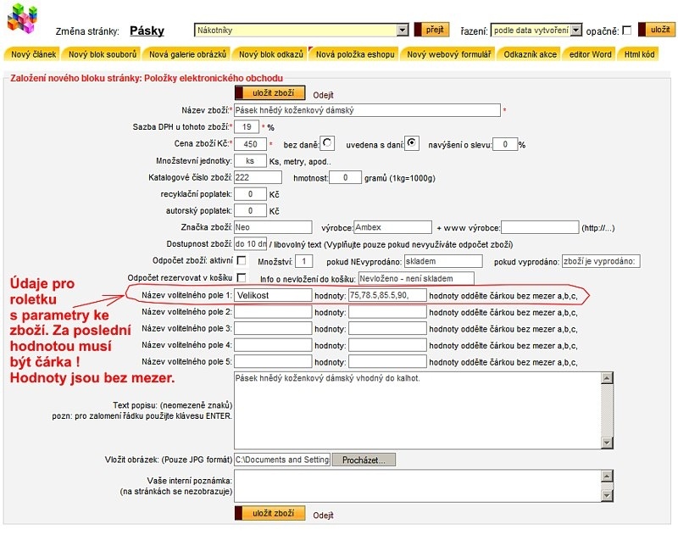Click the výrobce field containing Ambex

pos(392,227)
